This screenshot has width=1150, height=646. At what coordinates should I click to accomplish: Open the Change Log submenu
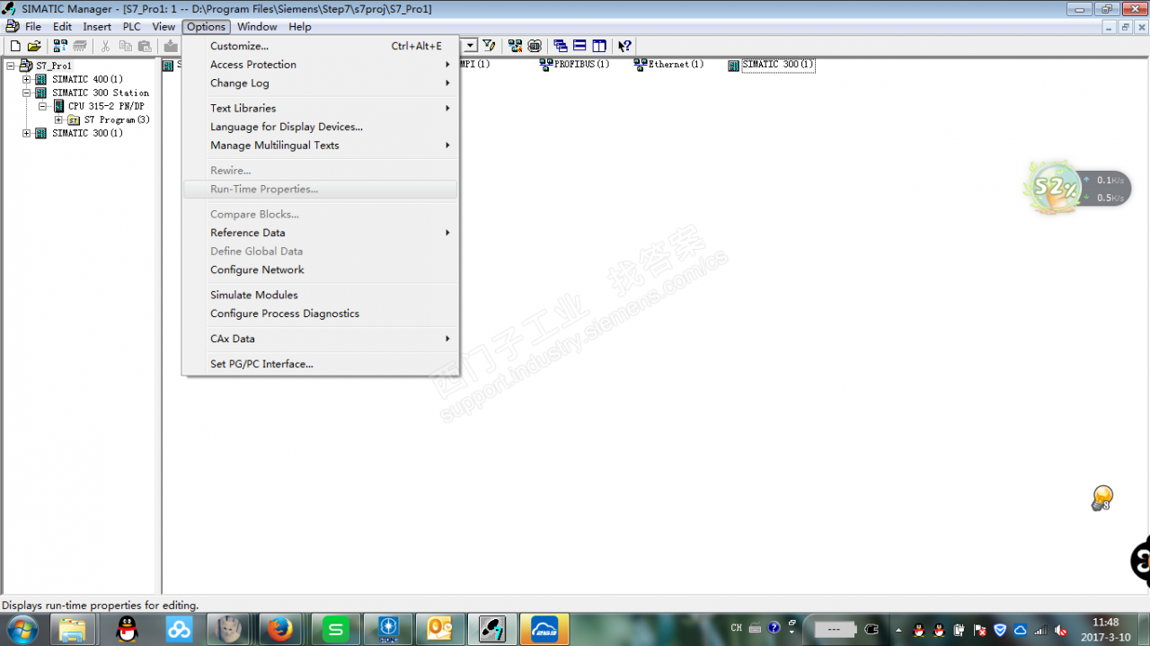tap(320, 84)
